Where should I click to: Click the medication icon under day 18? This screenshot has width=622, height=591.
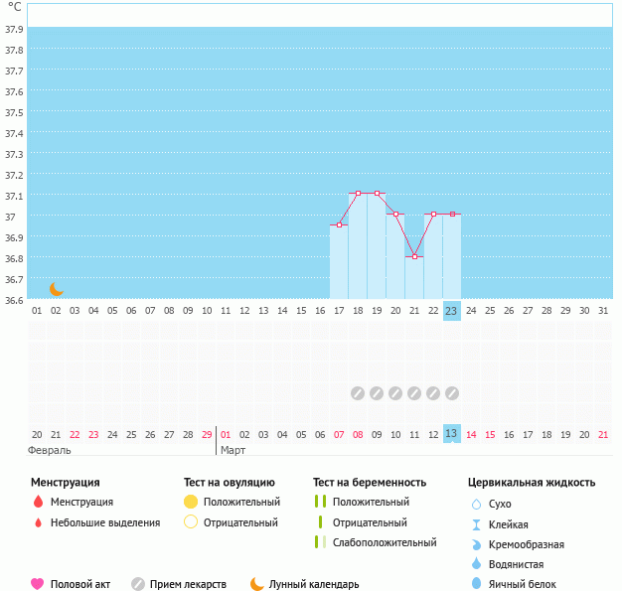click(358, 393)
